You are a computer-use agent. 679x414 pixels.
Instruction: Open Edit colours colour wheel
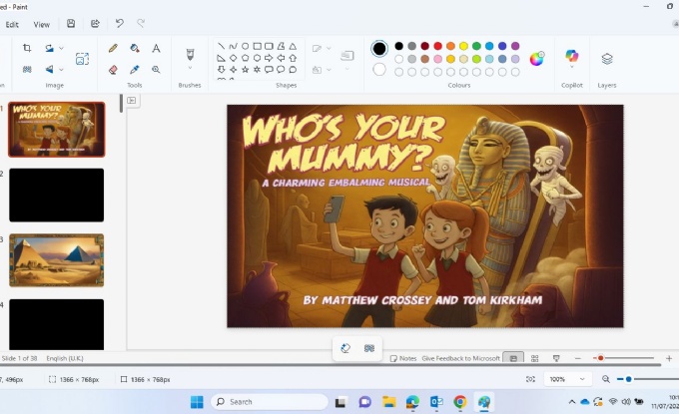(537, 59)
